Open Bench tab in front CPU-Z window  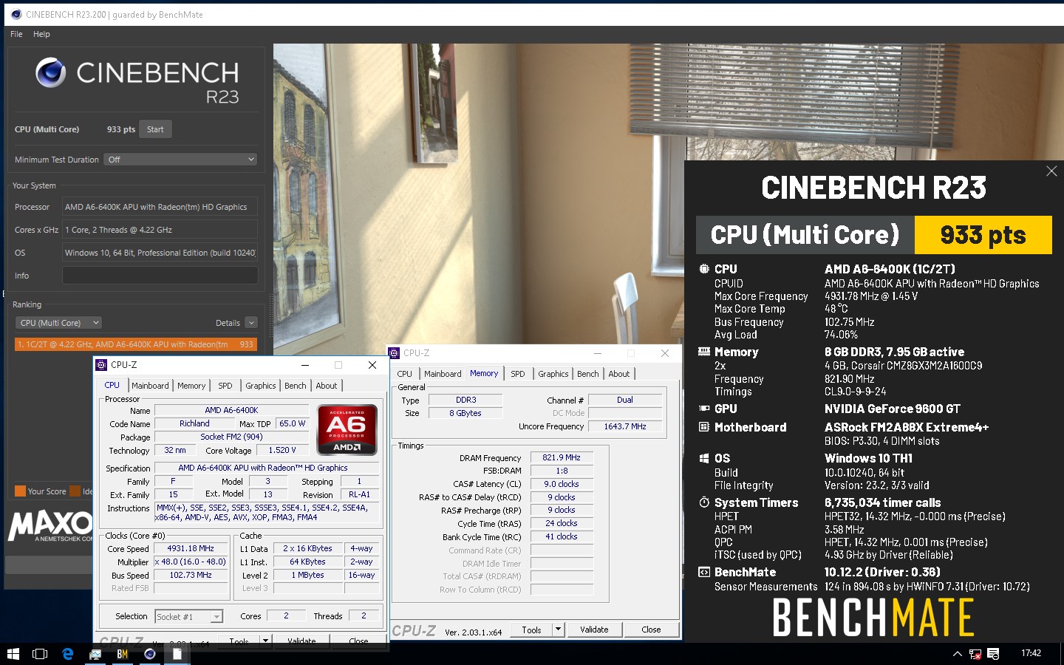(296, 386)
